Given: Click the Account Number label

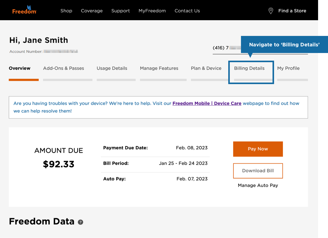Looking at the screenshot, I should [26, 51].
